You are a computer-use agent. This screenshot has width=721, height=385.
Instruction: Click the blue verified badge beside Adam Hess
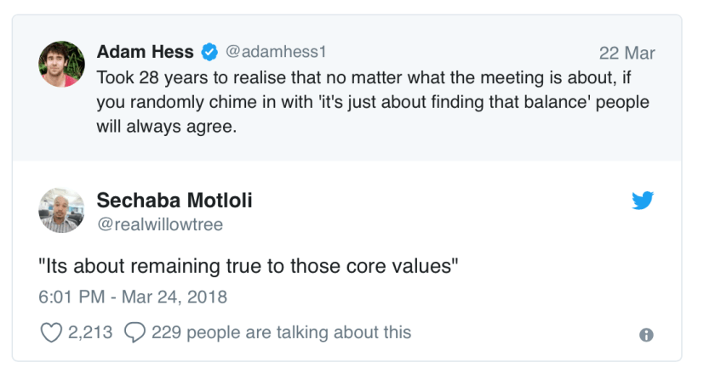tap(209, 53)
